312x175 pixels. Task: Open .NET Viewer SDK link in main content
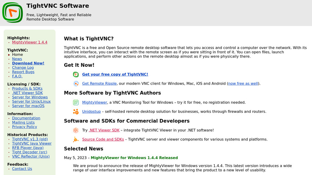pos(104,130)
